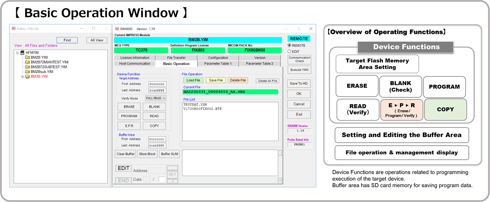Viewport: 490px width, 202px height.
Task: Collapse the AFM700 tree node
Action: click(17, 53)
